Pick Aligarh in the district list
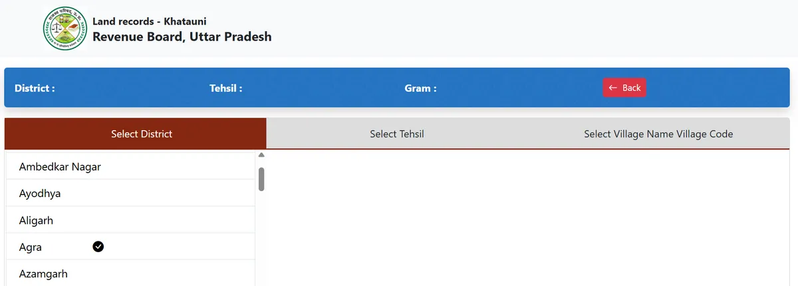The image size is (798, 286). (36, 220)
